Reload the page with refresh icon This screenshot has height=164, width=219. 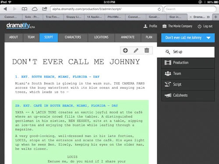click(159, 9)
